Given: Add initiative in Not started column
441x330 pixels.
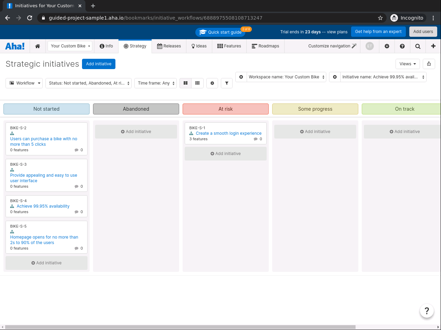Looking at the screenshot, I should click(47, 263).
